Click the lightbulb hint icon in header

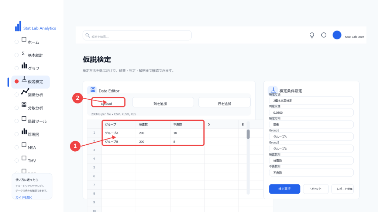click(x=312, y=35)
